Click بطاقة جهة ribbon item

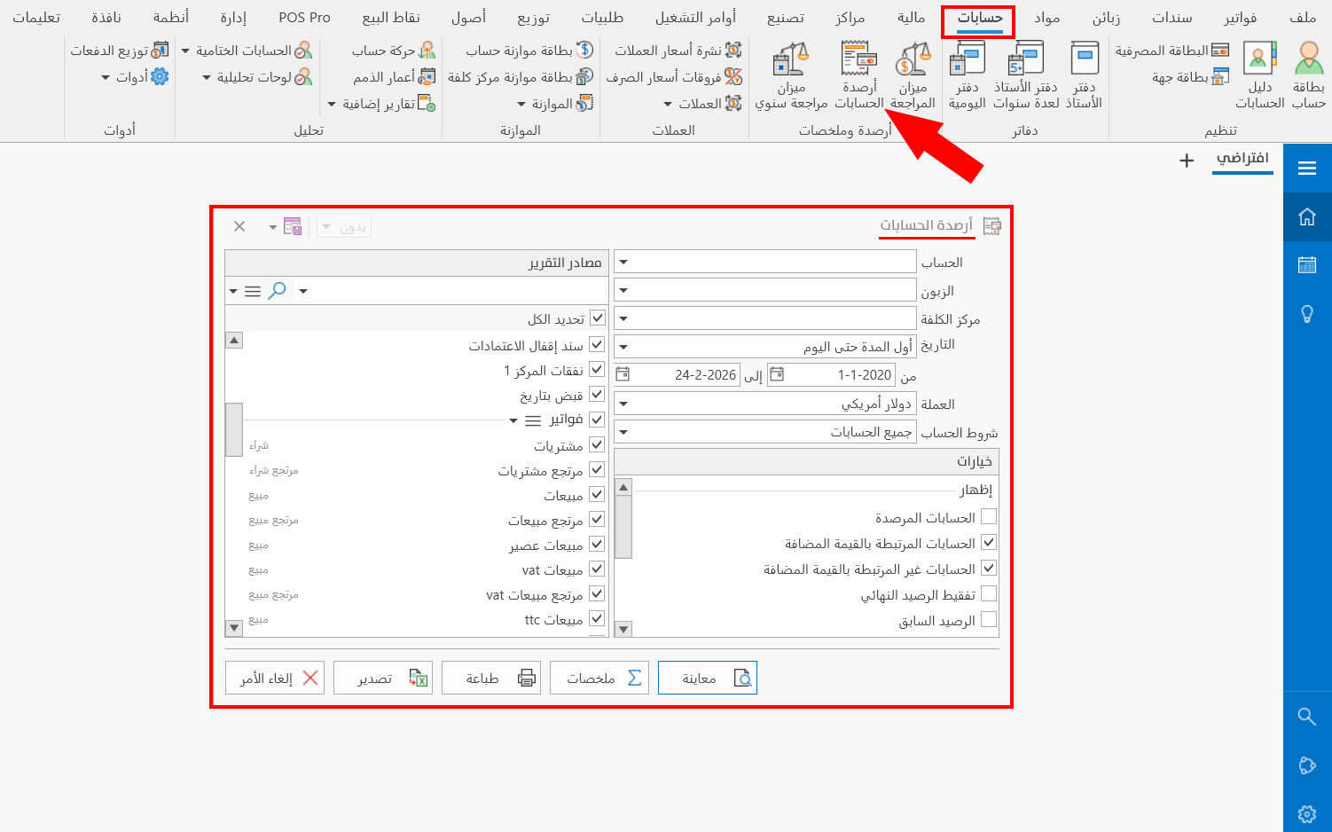1190,77
